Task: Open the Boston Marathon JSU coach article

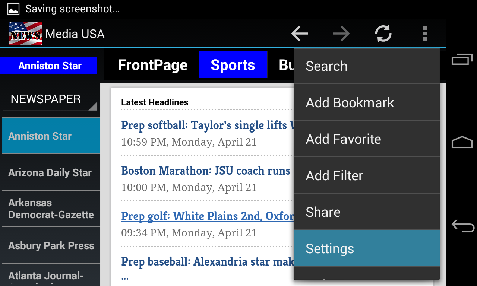Action: 206,171
